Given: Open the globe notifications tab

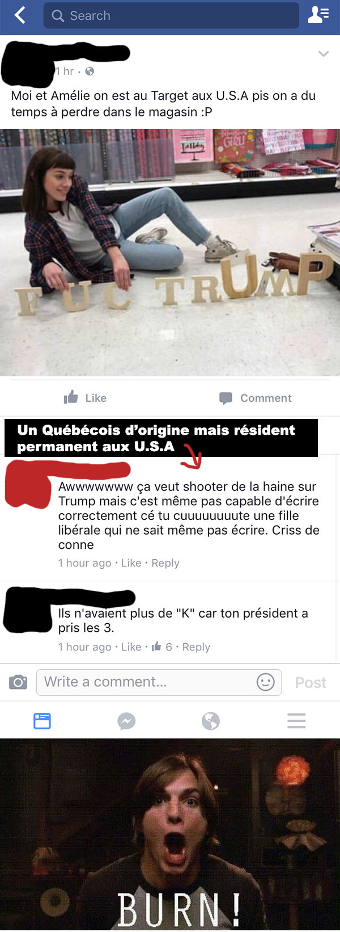Looking at the screenshot, I should [211, 721].
